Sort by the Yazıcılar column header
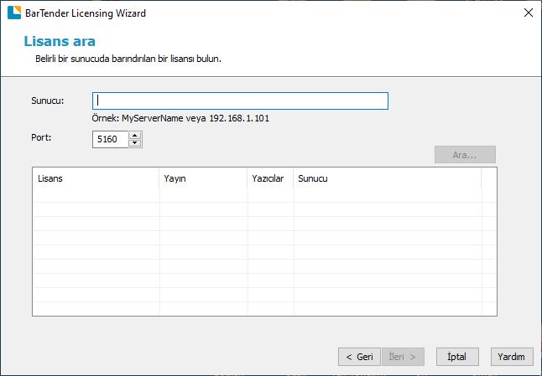 pyautogui.click(x=271, y=178)
